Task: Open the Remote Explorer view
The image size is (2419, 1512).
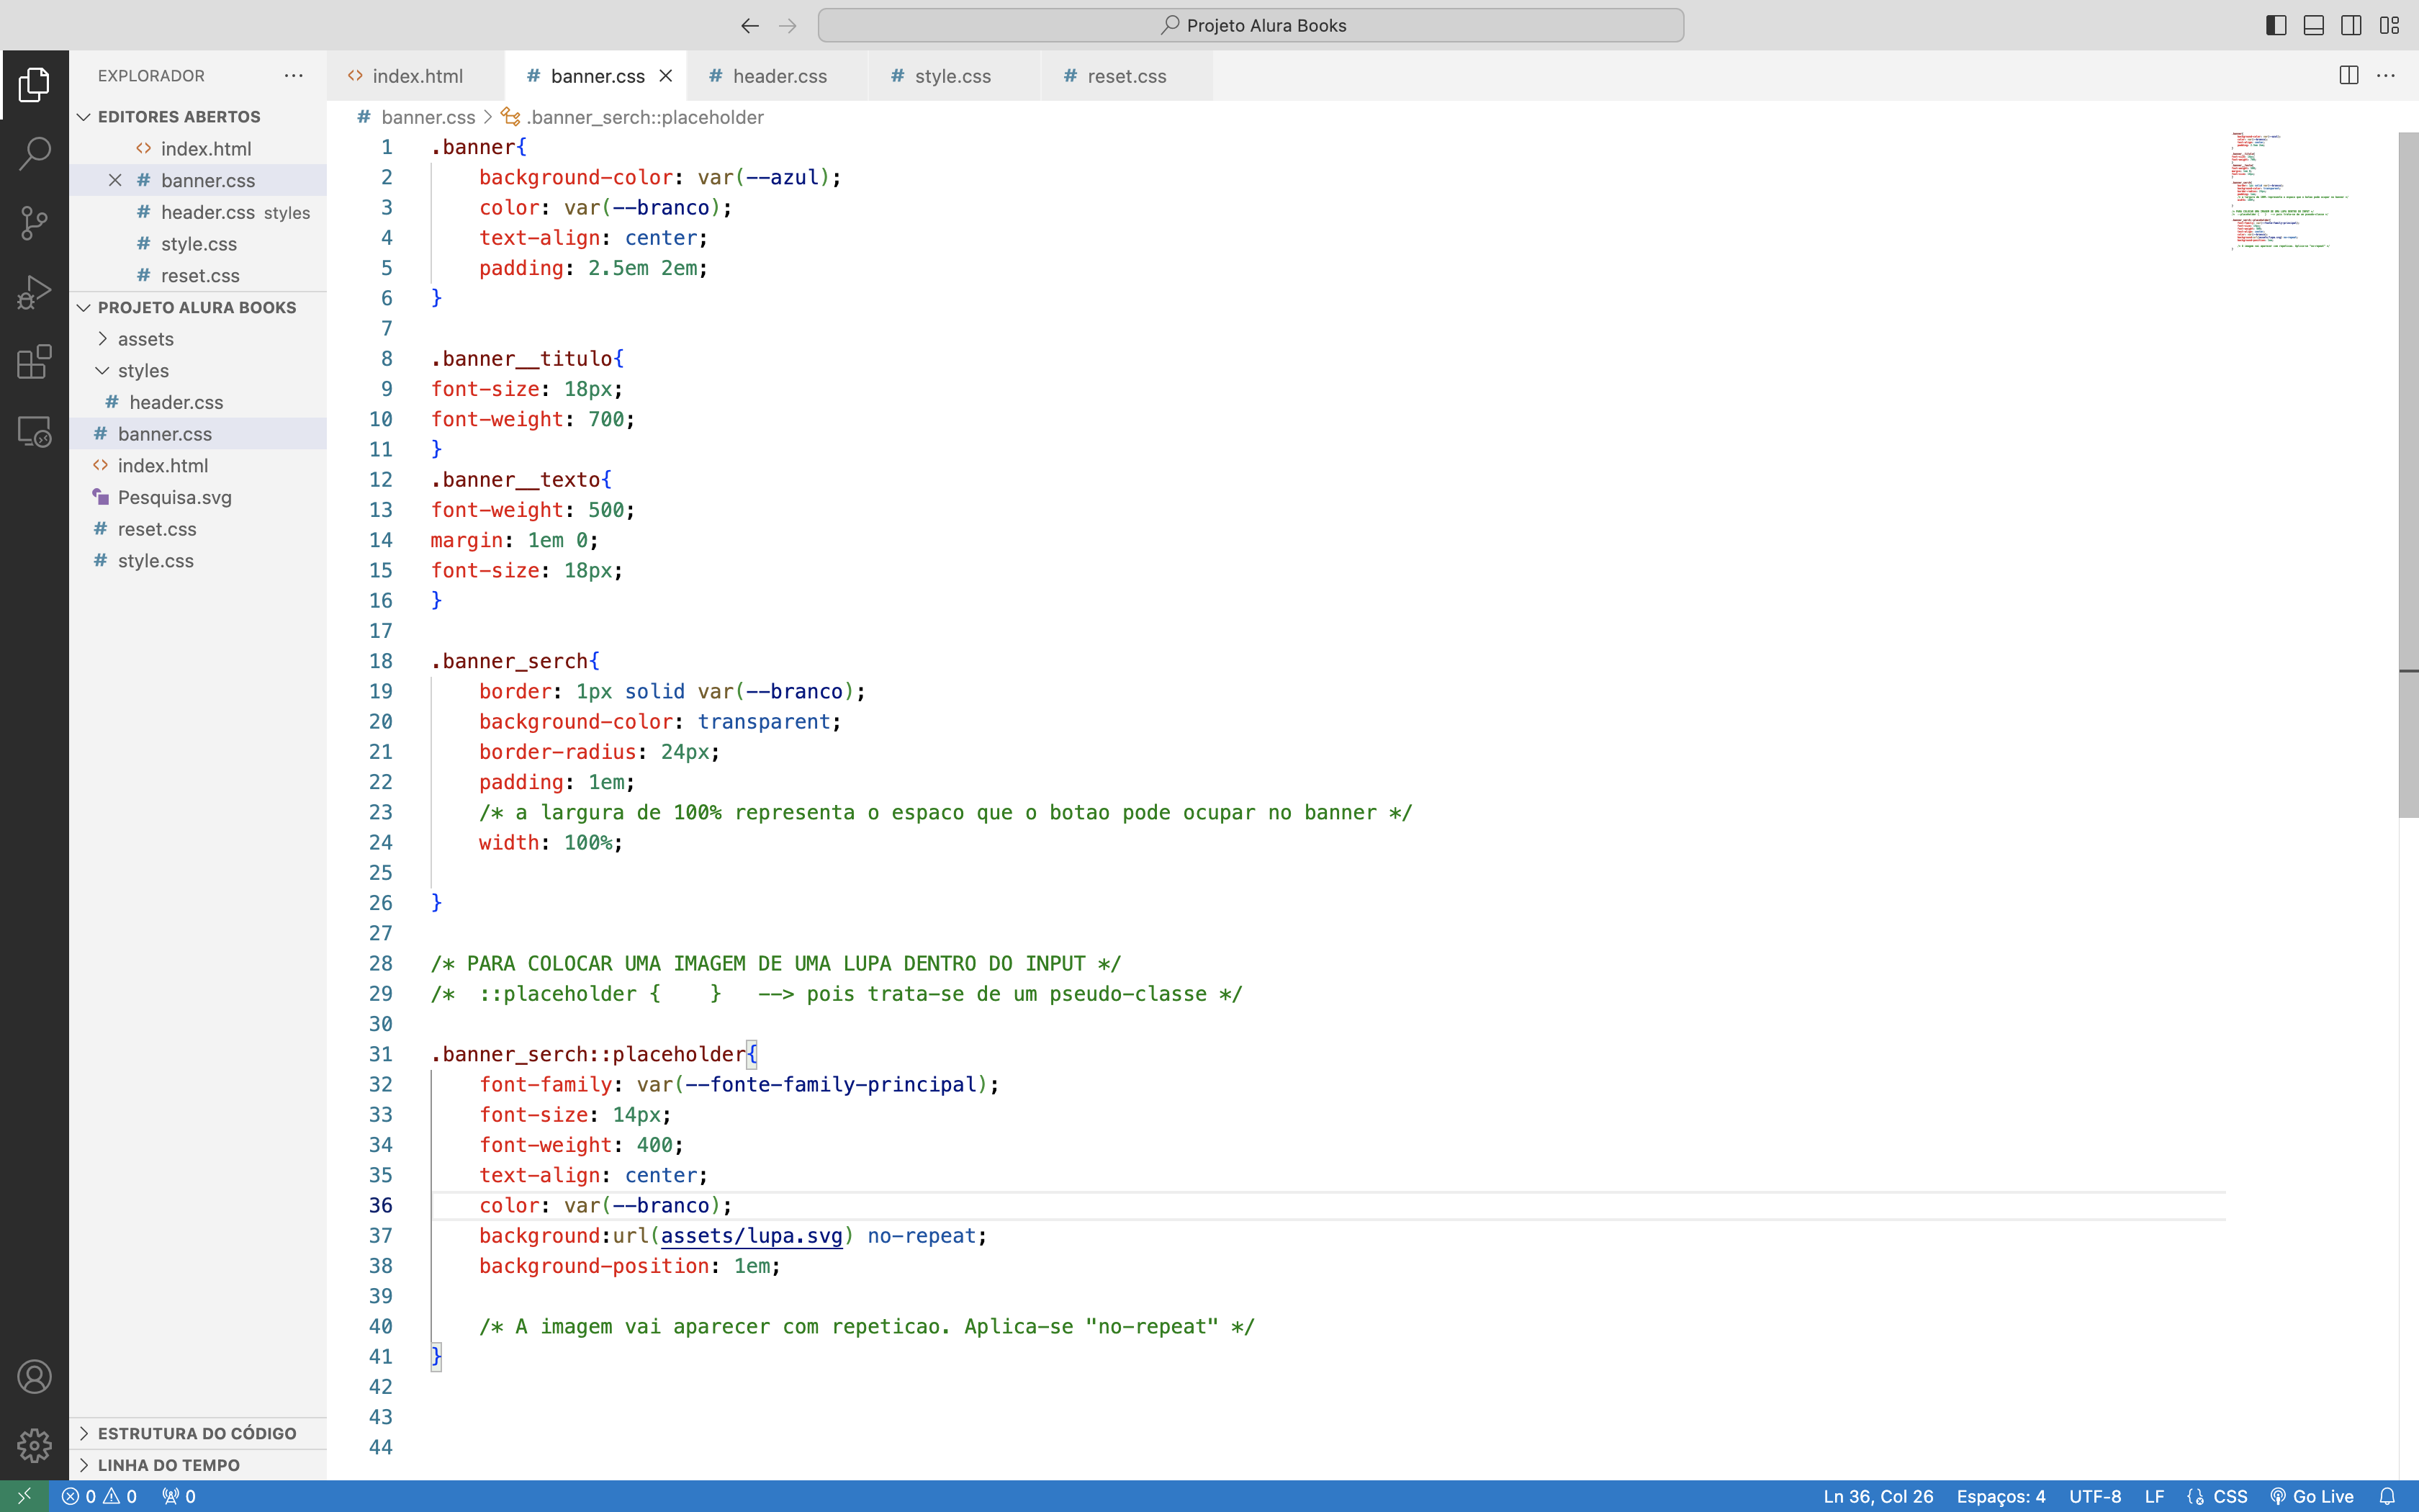Action: [34, 432]
